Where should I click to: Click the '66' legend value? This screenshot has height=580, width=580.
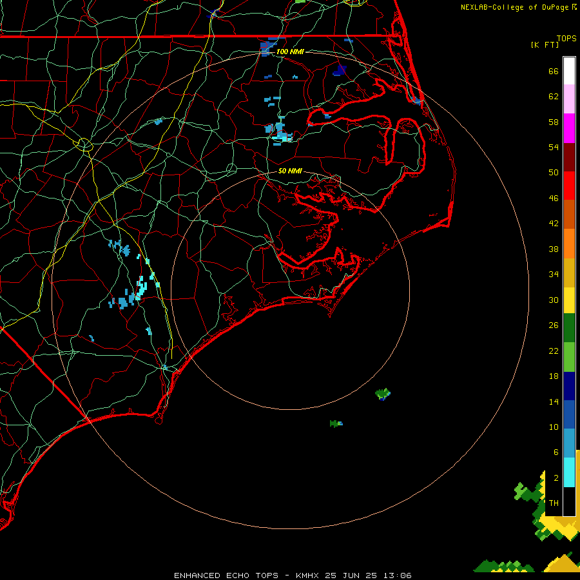click(554, 71)
